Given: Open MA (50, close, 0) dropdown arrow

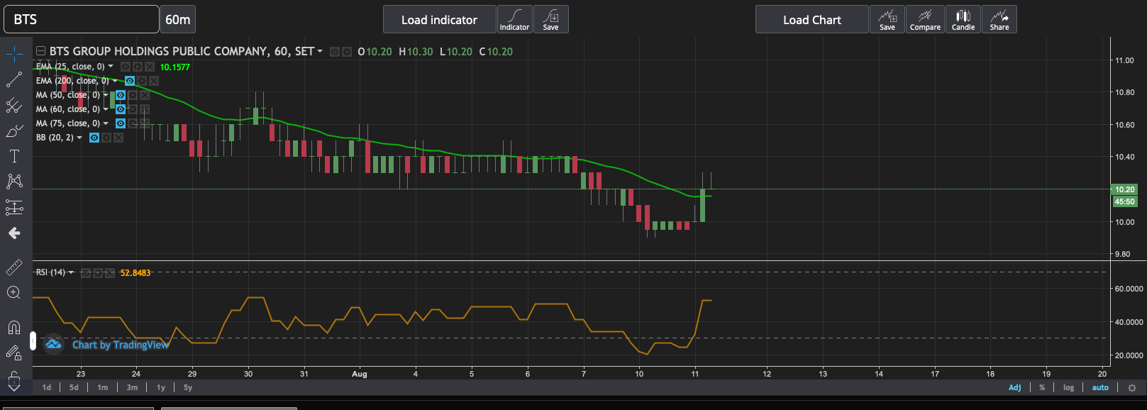Looking at the screenshot, I should 106,95.
